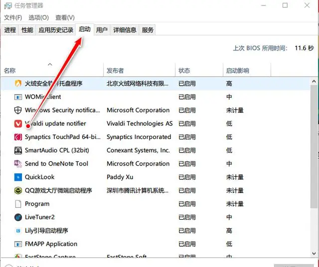Click publisher Synaptics Incorporated
This screenshot has height=267, width=319.
pos(139,137)
